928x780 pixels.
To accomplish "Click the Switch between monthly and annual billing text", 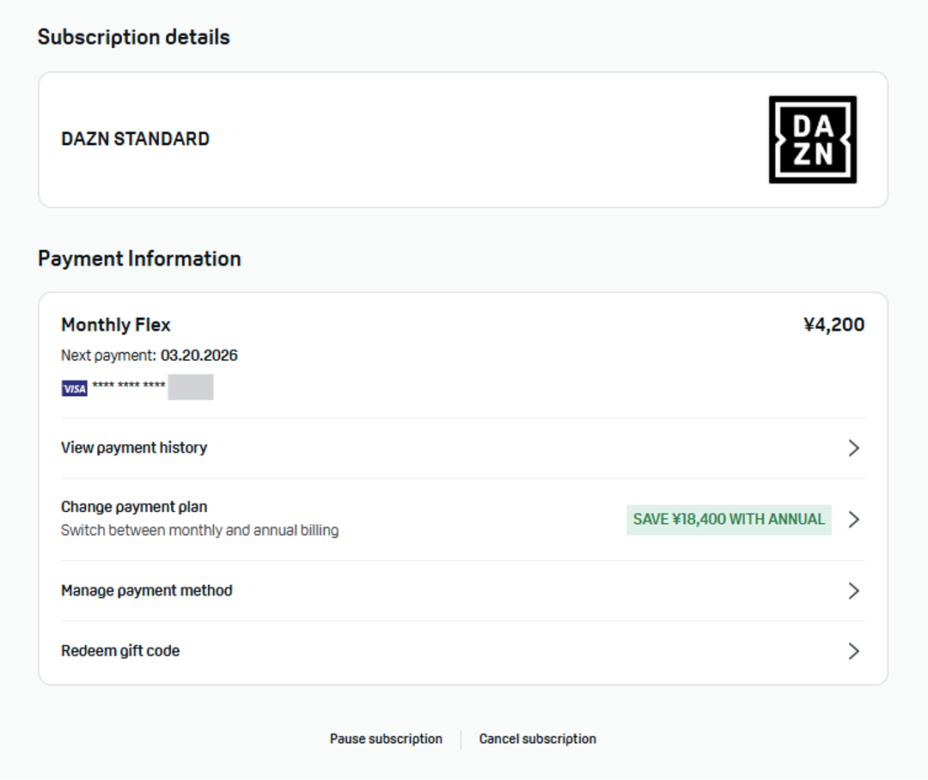I will click(199, 530).
